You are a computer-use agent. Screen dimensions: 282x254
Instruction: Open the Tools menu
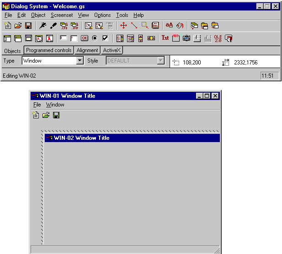click(122, 15)
